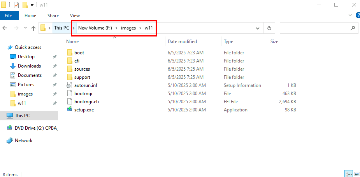The width and height of the screenshot is (360, 177).
Task: Click the Network icon in sidebar
Action: point(9,141)
